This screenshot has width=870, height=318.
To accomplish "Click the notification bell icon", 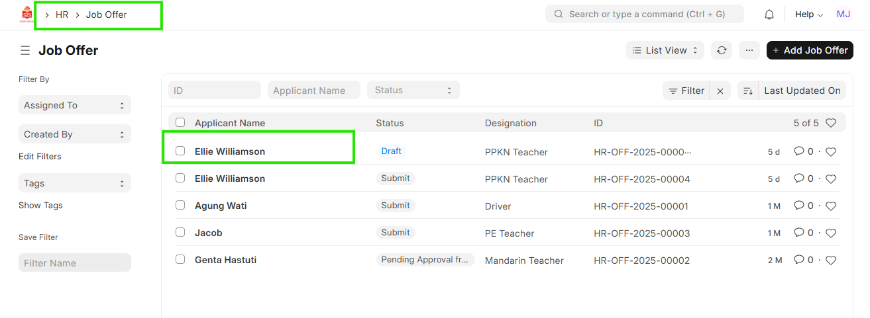I will [x=769, y=15].
